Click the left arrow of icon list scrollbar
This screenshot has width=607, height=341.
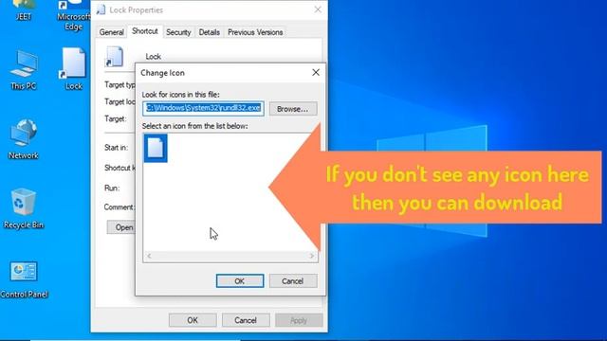tap(149, 256)
